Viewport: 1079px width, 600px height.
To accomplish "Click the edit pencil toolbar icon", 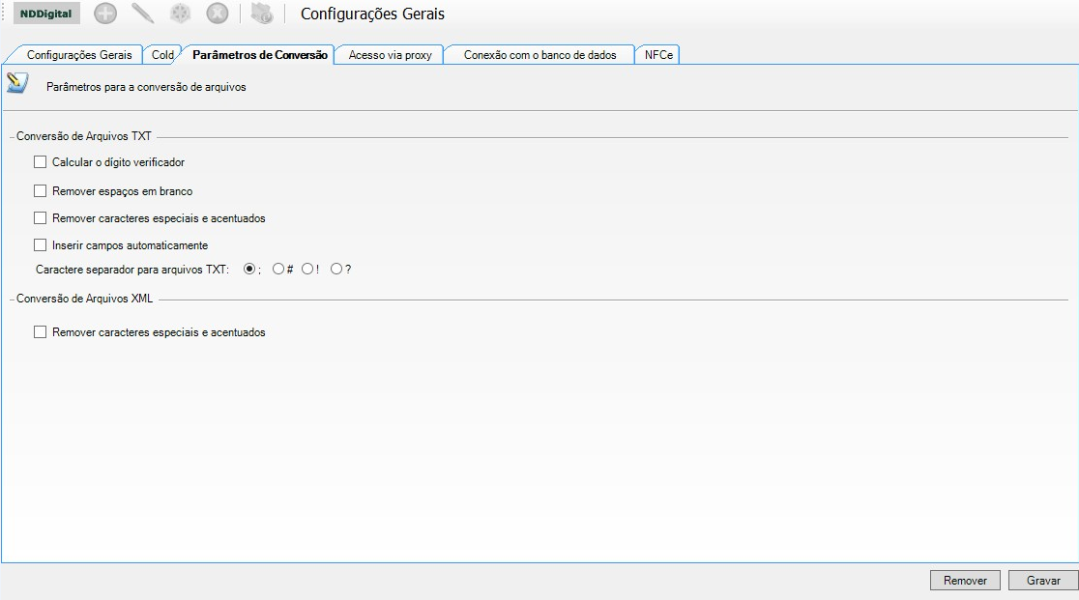I will pyautogui.click(x=142, y=14).
